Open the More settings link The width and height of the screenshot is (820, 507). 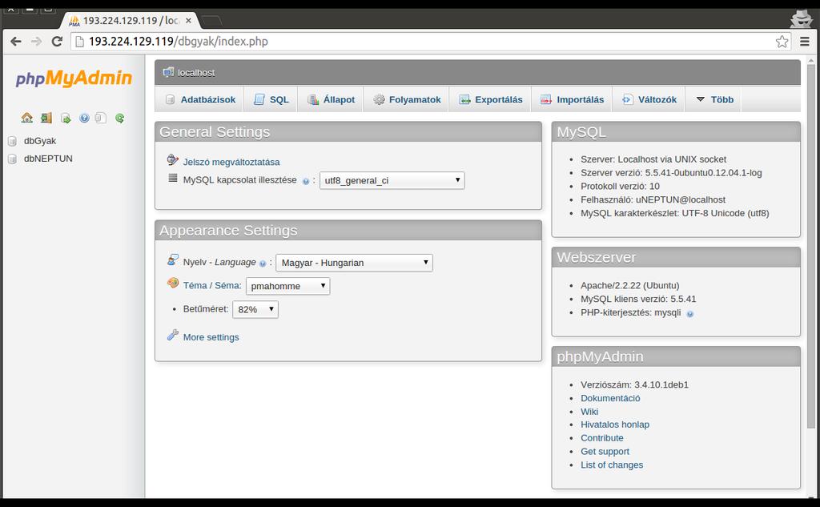coord(211,337)
